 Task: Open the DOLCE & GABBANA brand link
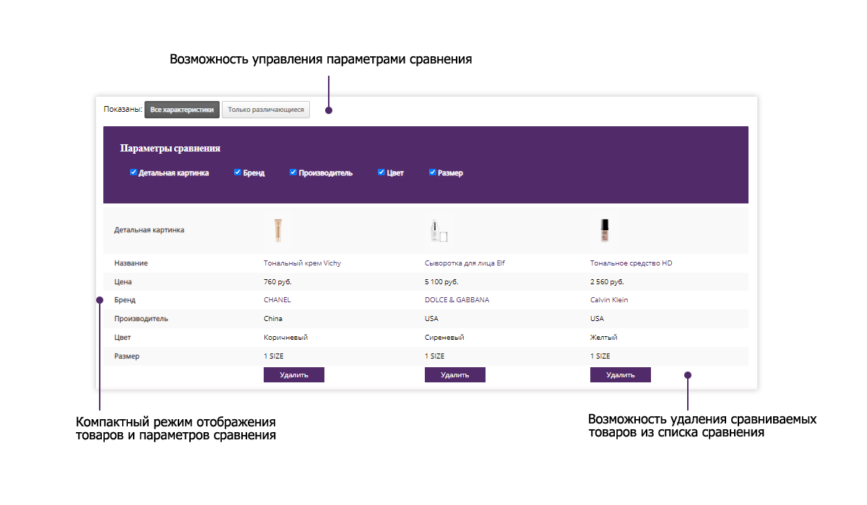[x=457, y=300]
